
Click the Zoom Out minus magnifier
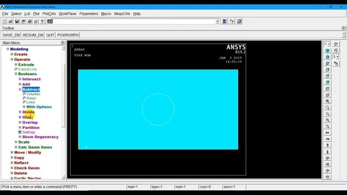[x=327, y=126]
